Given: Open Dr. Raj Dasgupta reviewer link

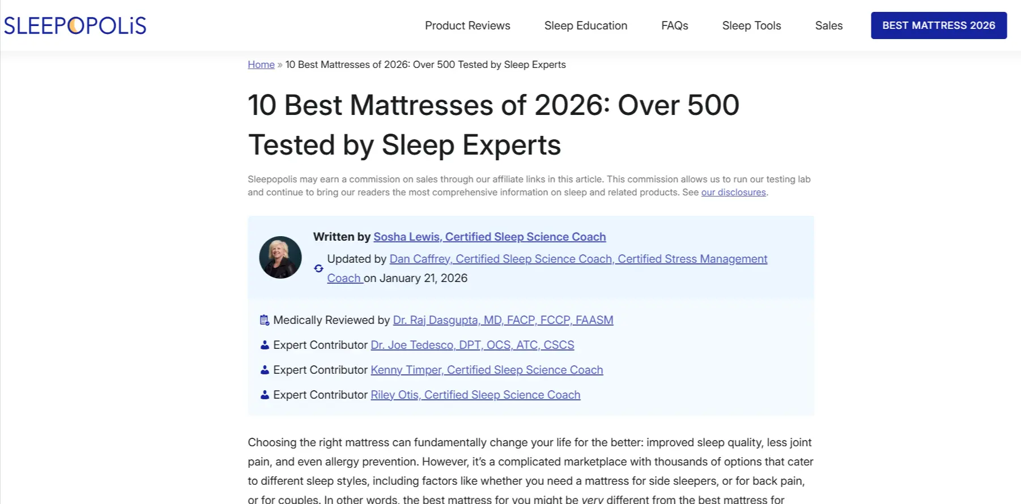Looking at the screenshot, I should coord(503,320).
